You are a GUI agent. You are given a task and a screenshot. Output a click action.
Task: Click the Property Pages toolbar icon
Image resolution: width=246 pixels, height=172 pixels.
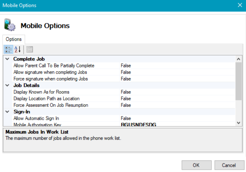(x=30, y=49)
